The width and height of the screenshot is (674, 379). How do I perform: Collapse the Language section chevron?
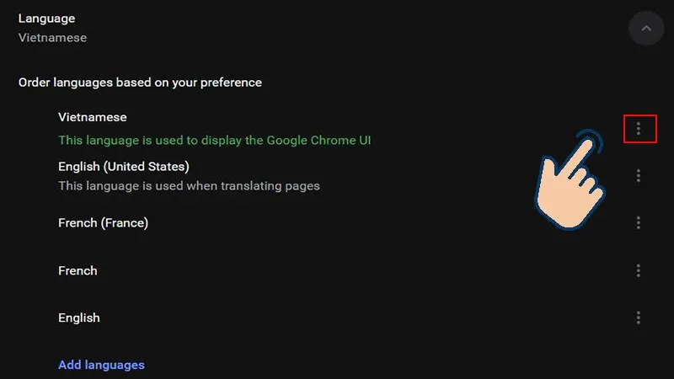(x=646, y=28)
